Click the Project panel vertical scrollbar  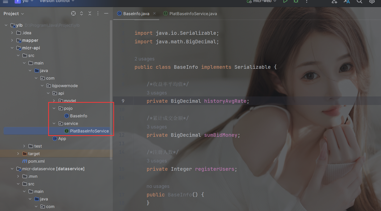[111, 90]
